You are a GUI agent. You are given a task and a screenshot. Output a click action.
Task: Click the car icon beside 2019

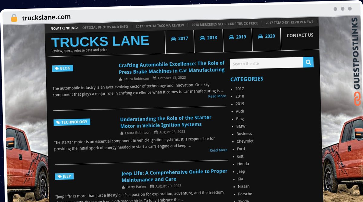click(231, 37)
